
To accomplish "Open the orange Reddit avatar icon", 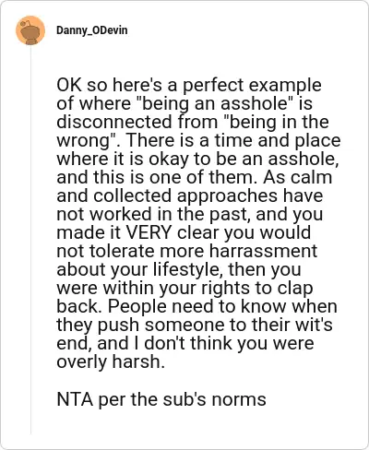I will click(x=30, y=30).
